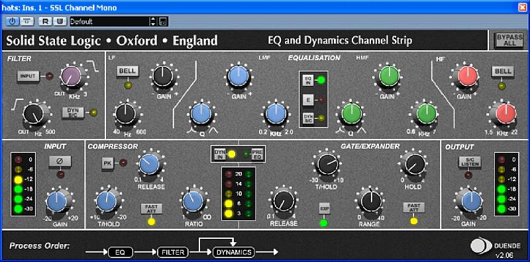The height and width of the screenshot is (262, 530).
Task: Click the filter INPUT button
Action: coord(28,76)
